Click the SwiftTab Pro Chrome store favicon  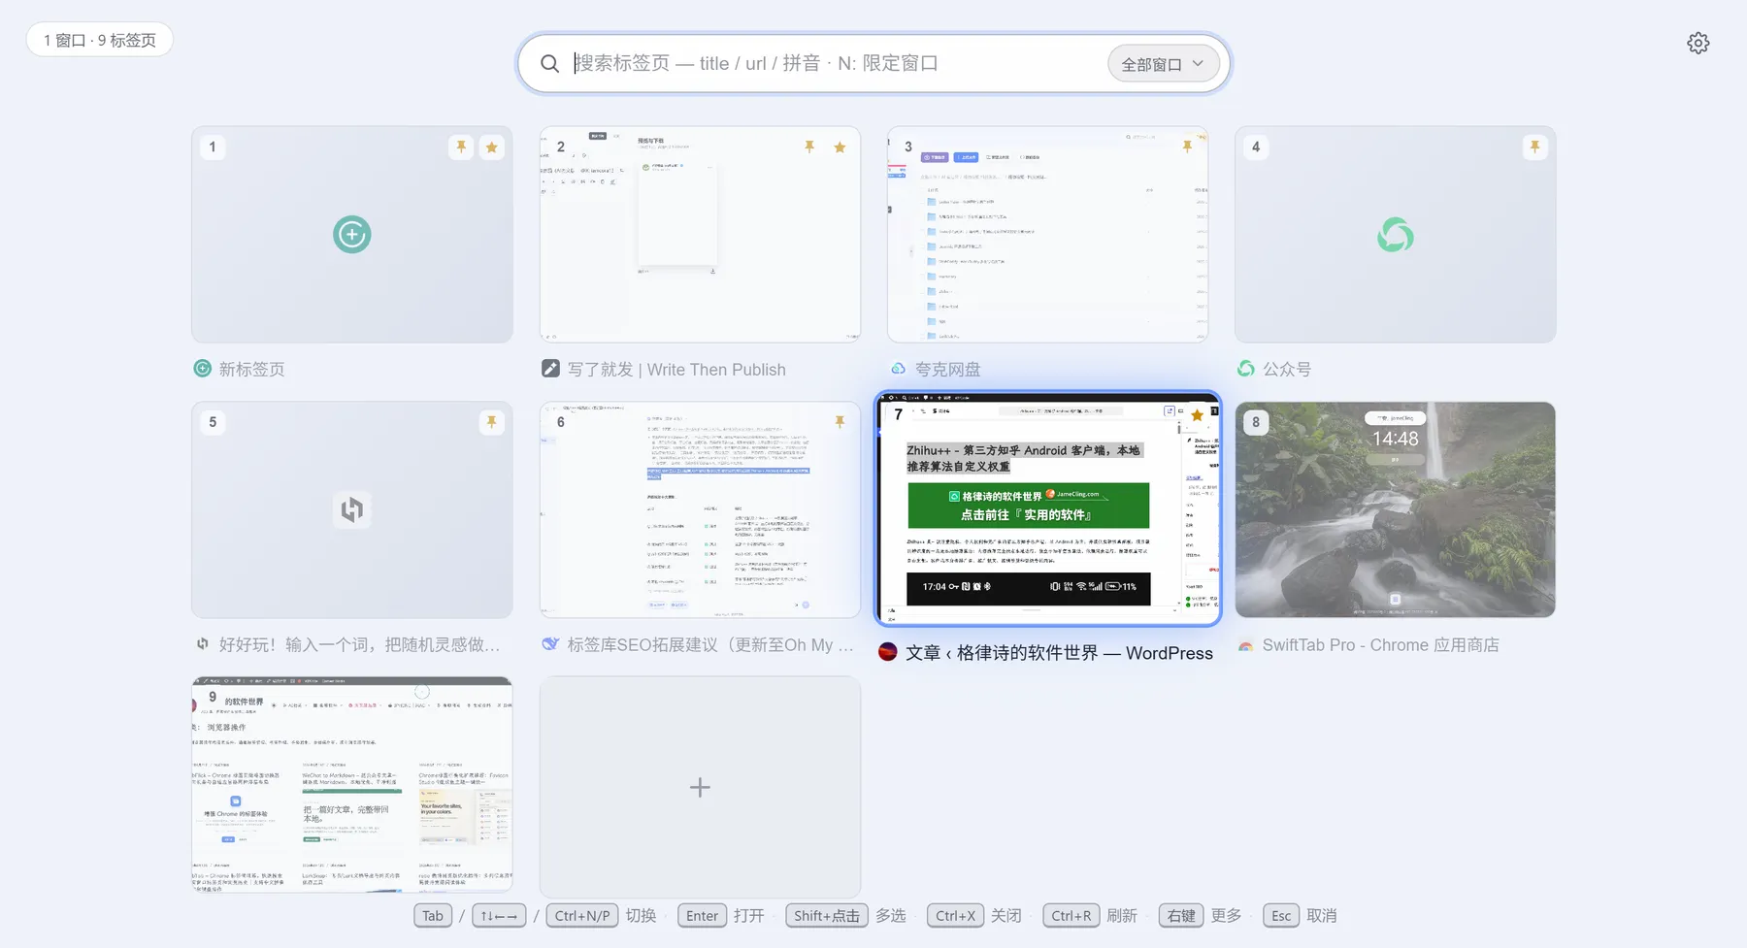[x=1245, y=645]
